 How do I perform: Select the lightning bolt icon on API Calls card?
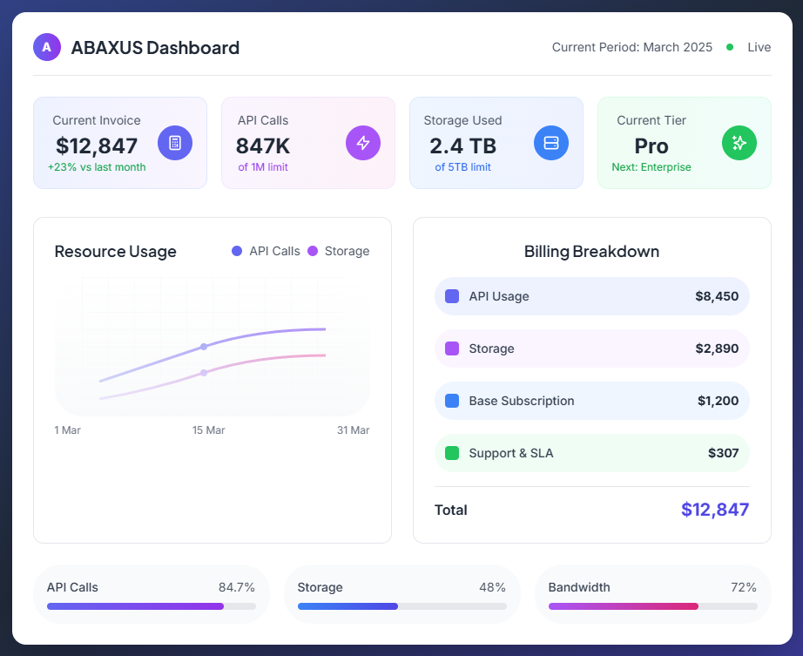tap(363, 143)
